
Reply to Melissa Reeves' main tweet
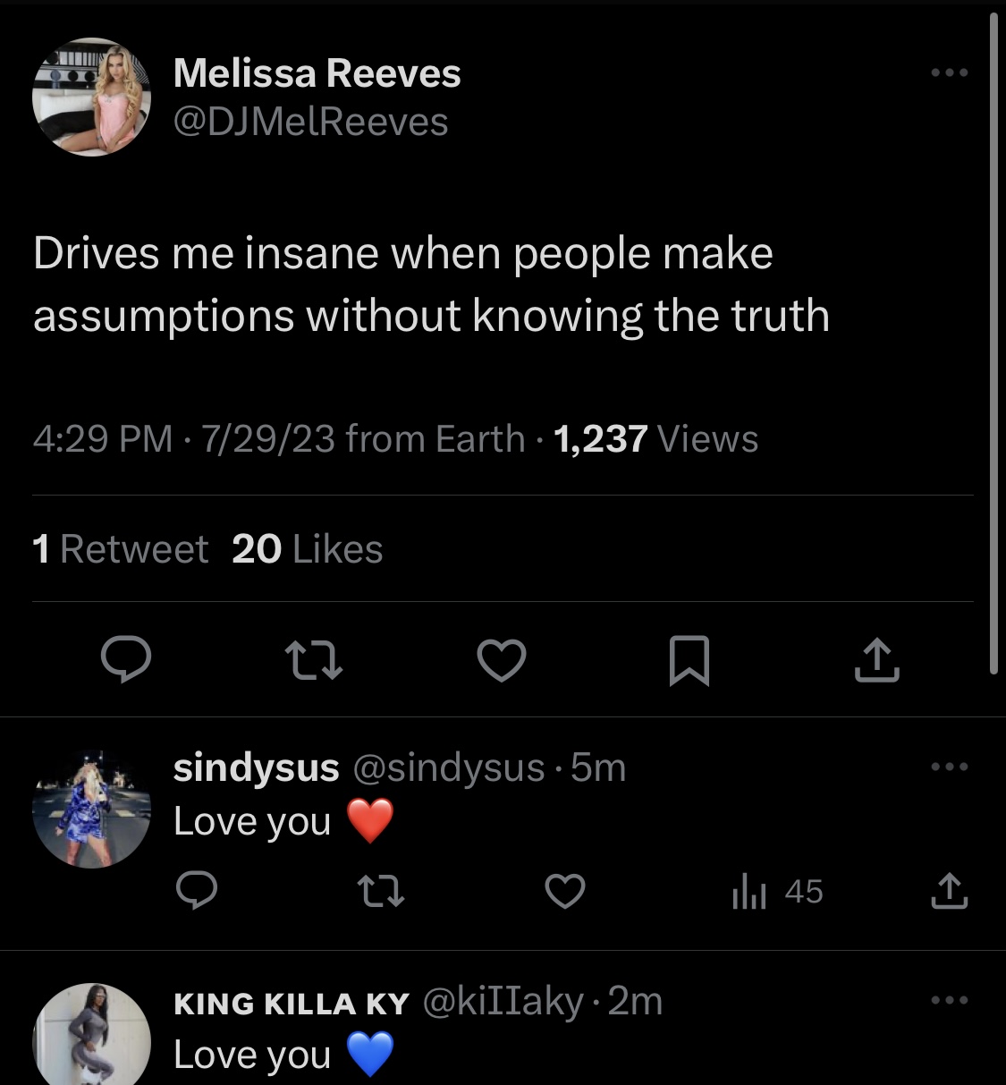(125, 660)
